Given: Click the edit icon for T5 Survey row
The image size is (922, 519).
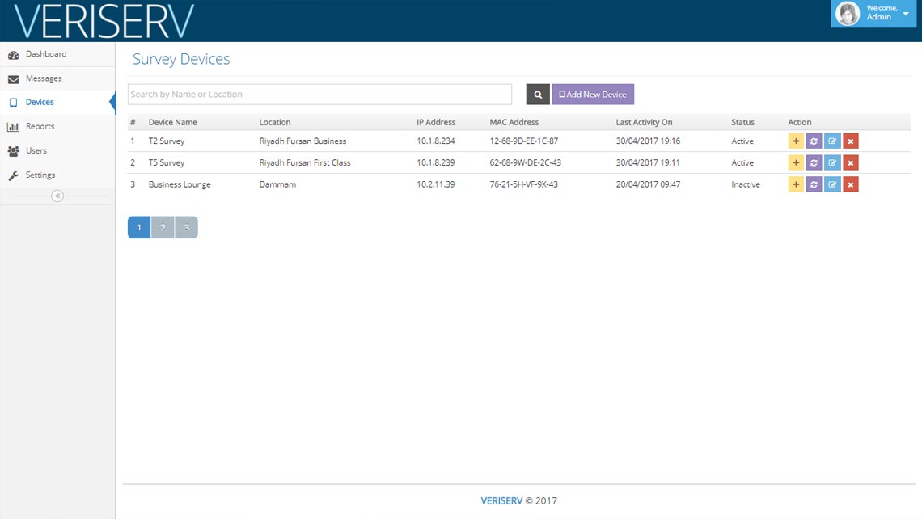Looking at the screenshot, I should pyautogui.click(x=832, y=163).
